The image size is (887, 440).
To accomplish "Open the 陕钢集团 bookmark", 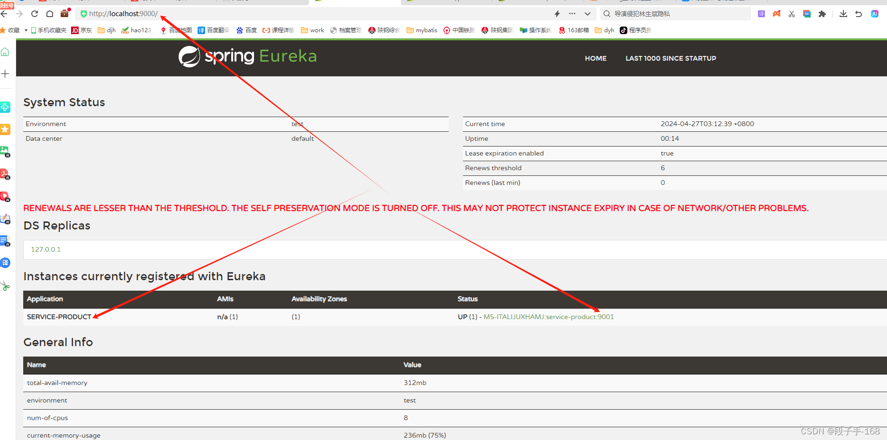I will [x=497, y=30].
